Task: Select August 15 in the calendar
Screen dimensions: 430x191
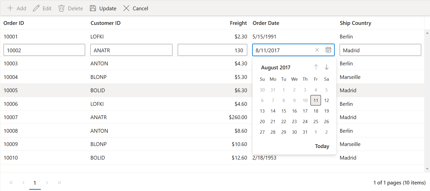Action: (x=284, y=111)
